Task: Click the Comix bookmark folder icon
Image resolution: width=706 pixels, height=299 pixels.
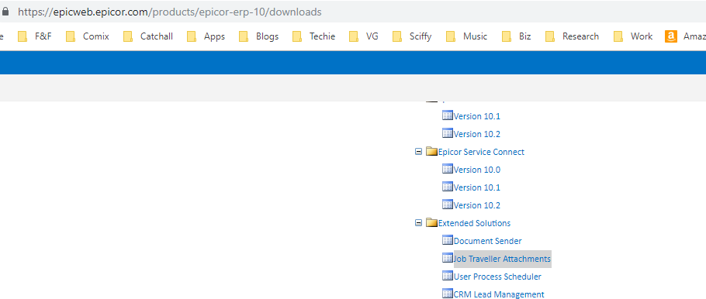Action: point(71,36)
